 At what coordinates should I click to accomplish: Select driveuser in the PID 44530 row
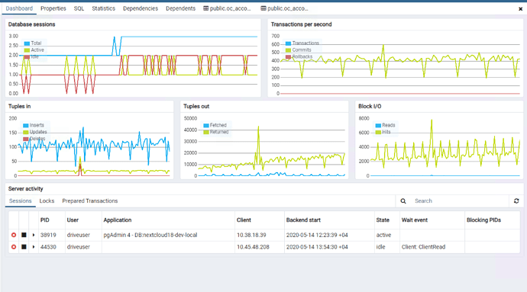pos(79,247)
